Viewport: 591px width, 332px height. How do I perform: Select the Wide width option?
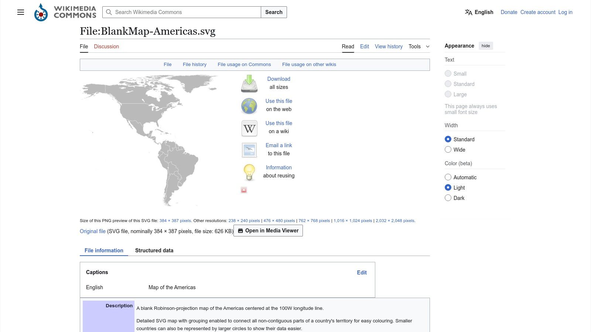(x=448, y=149)
